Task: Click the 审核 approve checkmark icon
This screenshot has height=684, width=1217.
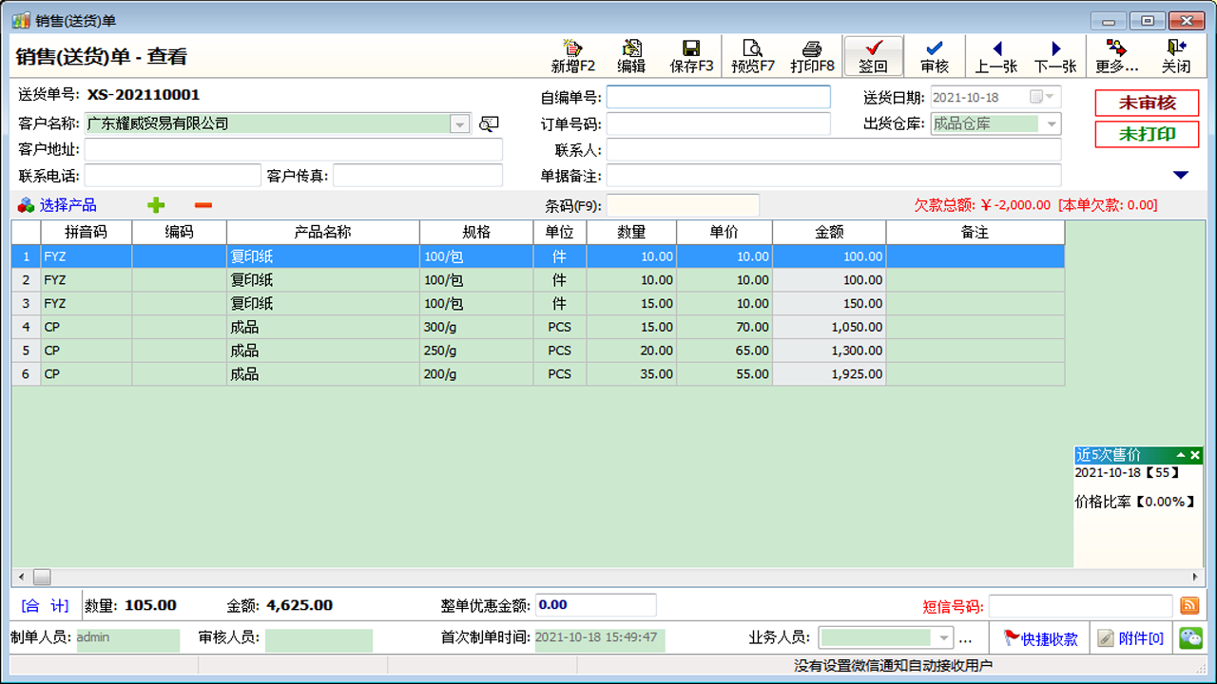Action: pyautogui.click(x=933, y=55)
